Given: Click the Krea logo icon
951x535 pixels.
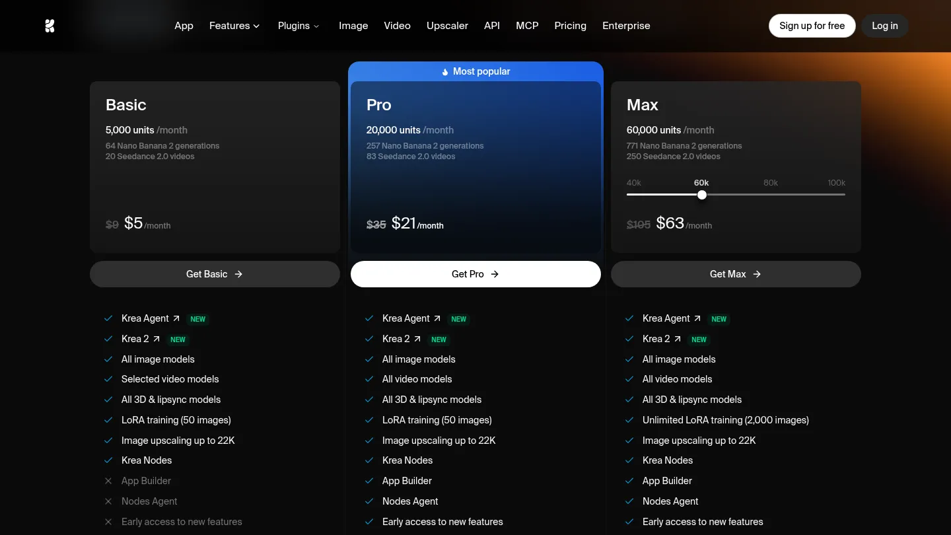Looking at the screenshot, I should click(x=50, y=26).
